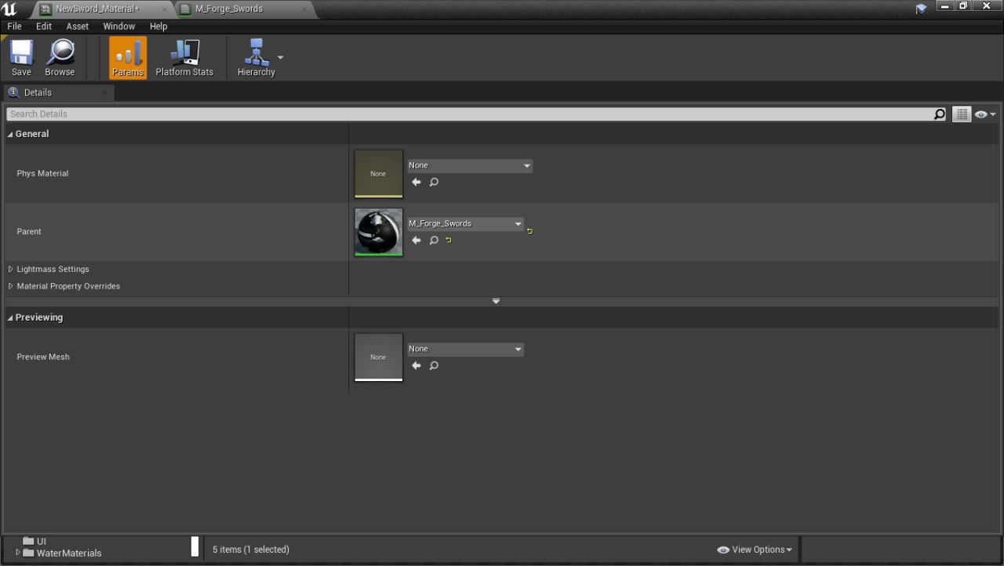The height and width of the screenshot is (566, 1004).
Task: Use selected asset arrow for Phys Material
Action: (417, 182)
